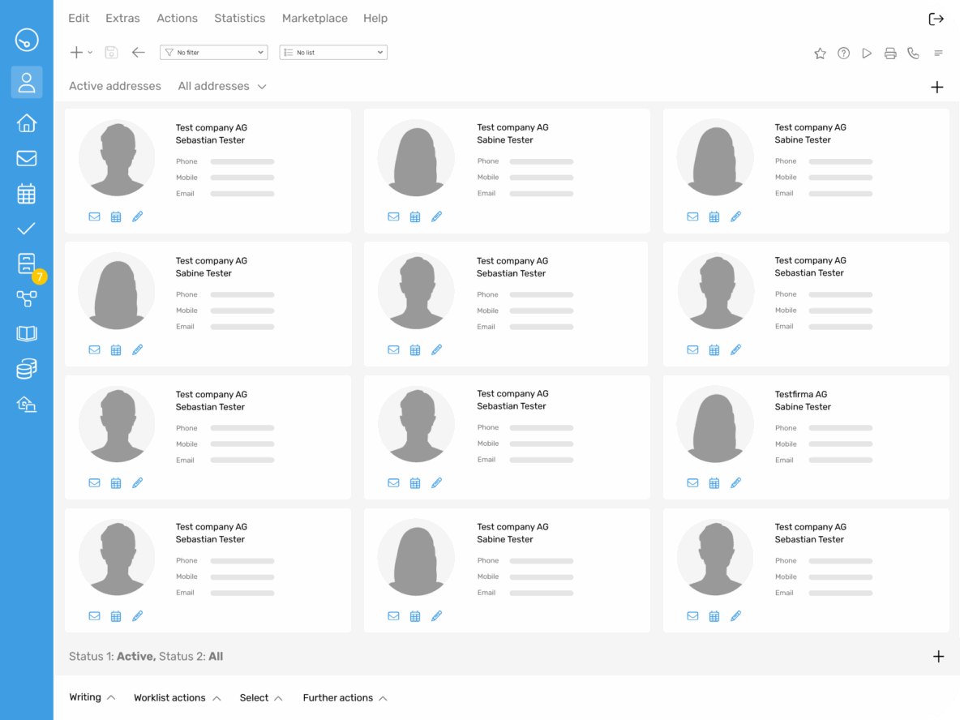
Task: Open the Calendar module in the sidebar
Action: pyautogui.click(x=26, y=193)
